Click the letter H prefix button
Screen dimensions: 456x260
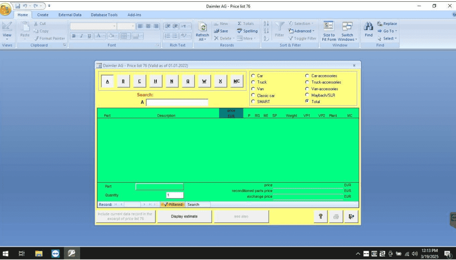[155, 81]
